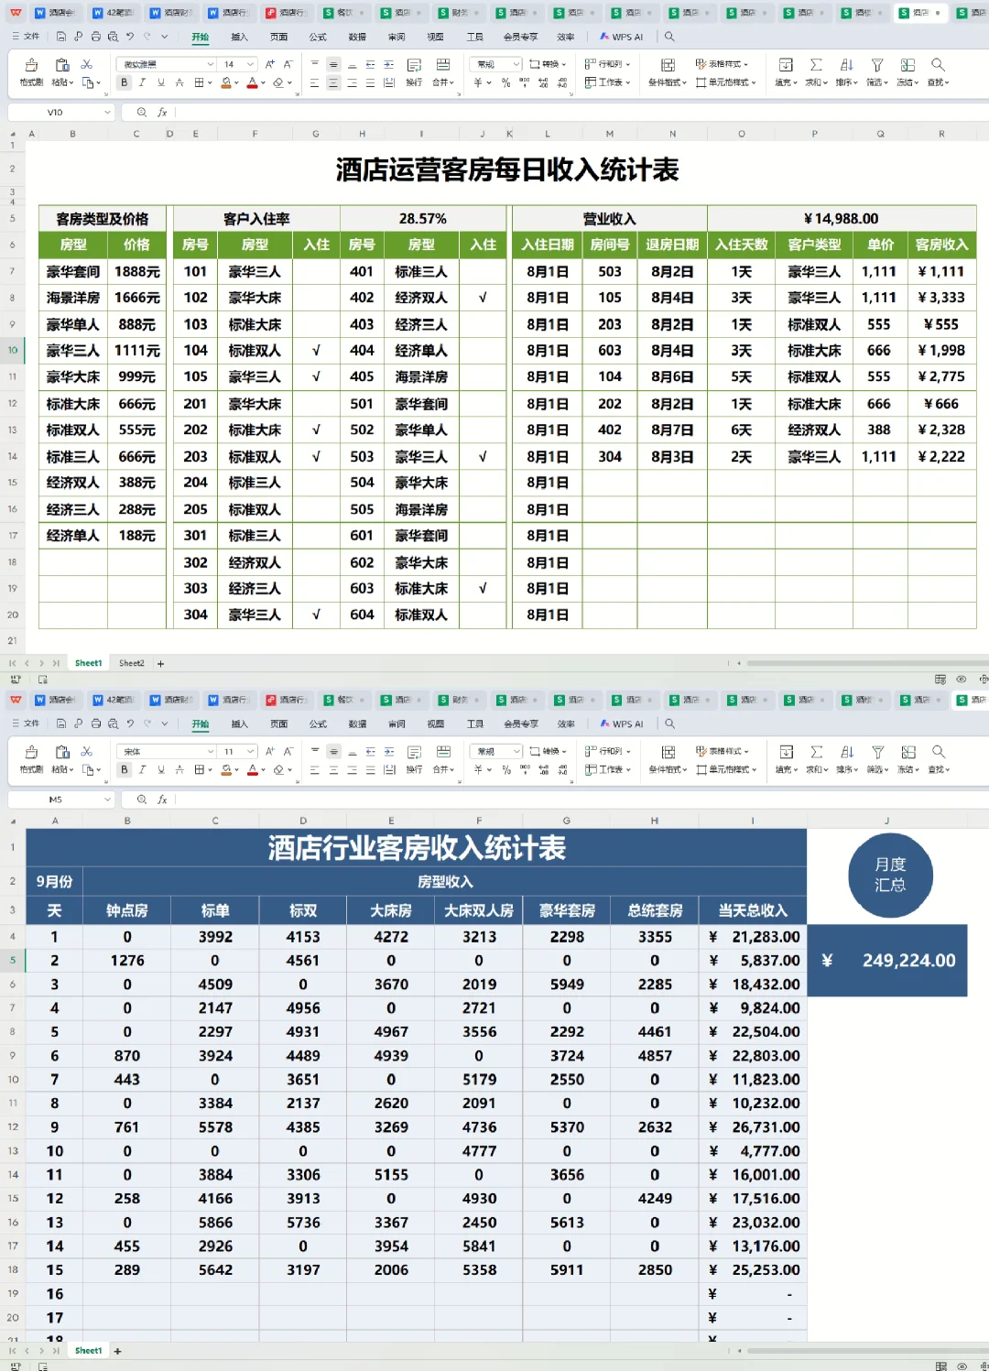Click the Fill (填充) icon in the 酒店运营 window
Image resolution: width=989 pixels, height=1371 pixels.
click(786, 65)
